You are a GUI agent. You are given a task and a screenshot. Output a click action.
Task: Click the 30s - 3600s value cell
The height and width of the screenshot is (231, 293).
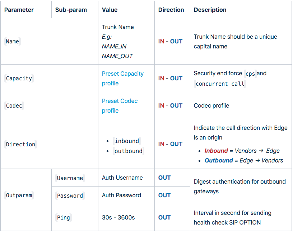(x=118, y=217)
